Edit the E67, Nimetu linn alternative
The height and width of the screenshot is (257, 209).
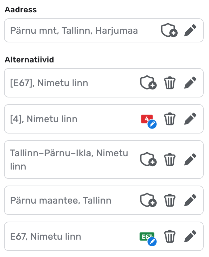190,237
